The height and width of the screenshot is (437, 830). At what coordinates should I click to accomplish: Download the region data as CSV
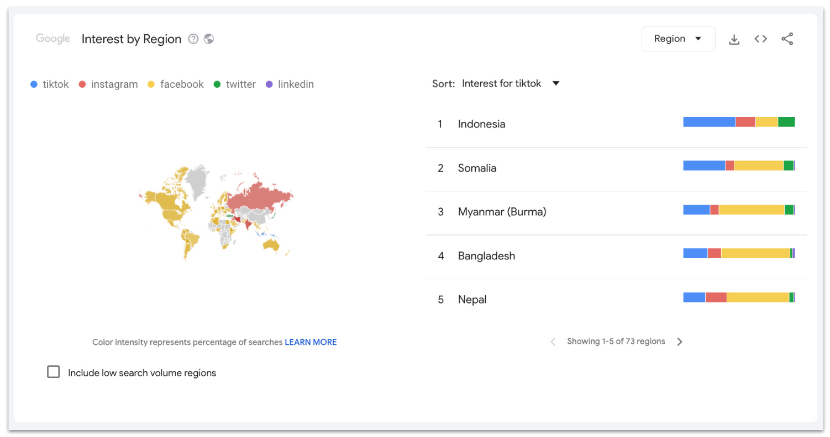pos(734,39)
